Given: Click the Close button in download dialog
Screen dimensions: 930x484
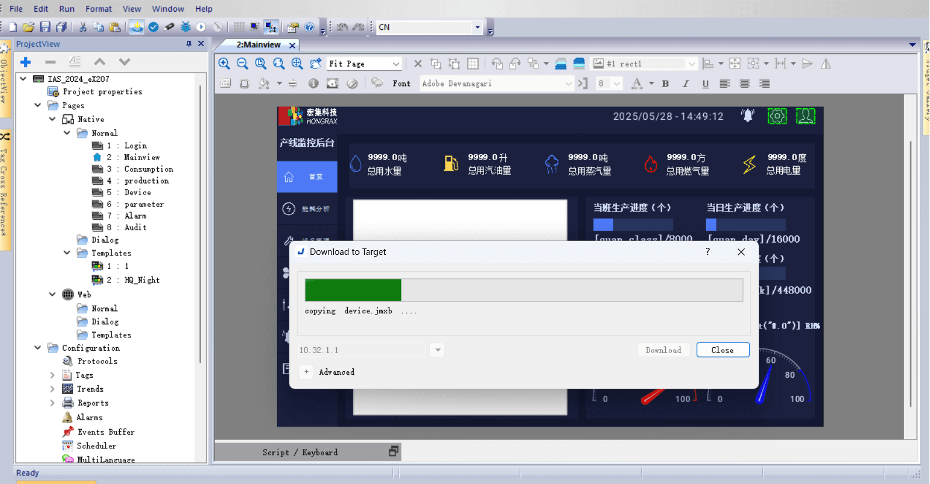Looking at the screenshot, I should pyautogui.click(x=722, y=350).
